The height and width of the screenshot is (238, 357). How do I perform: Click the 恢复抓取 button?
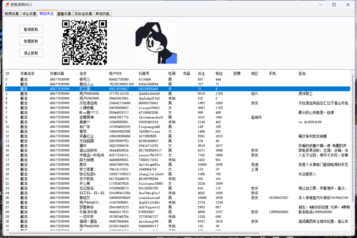pos(31,41)
